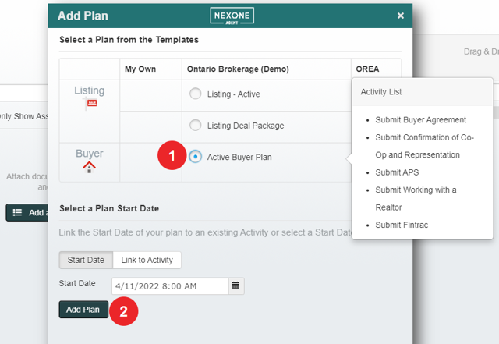Select the Active Buyer Plan option
The image size is (499, 344).
[x=195, y=157]
